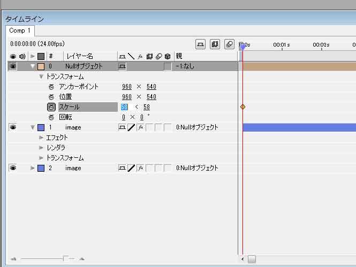
Task: Toggle the stopwatch for 位置
Action: click(51, 97)
